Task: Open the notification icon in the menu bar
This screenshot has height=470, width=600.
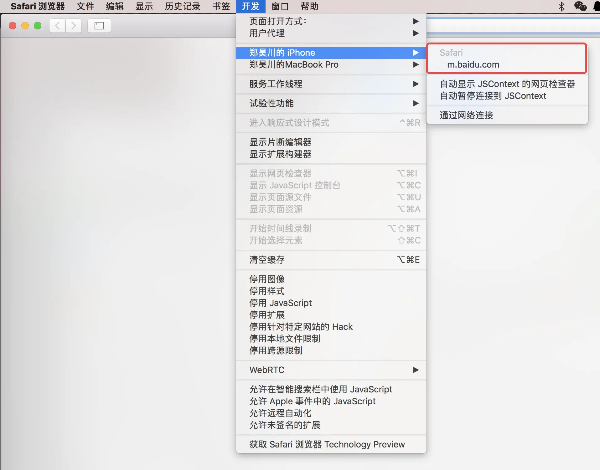Action: click(597, 6)
